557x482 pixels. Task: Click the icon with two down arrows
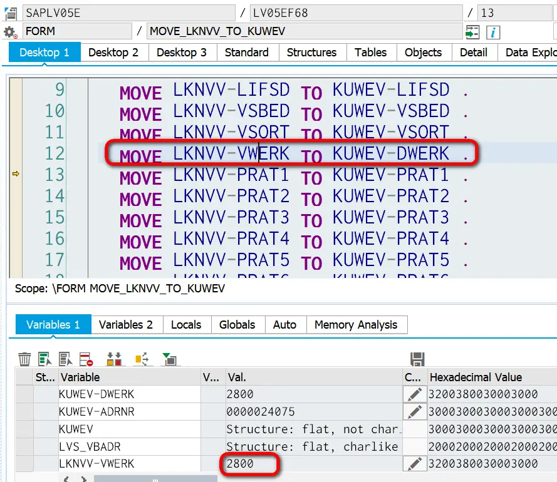pos(114,359)
